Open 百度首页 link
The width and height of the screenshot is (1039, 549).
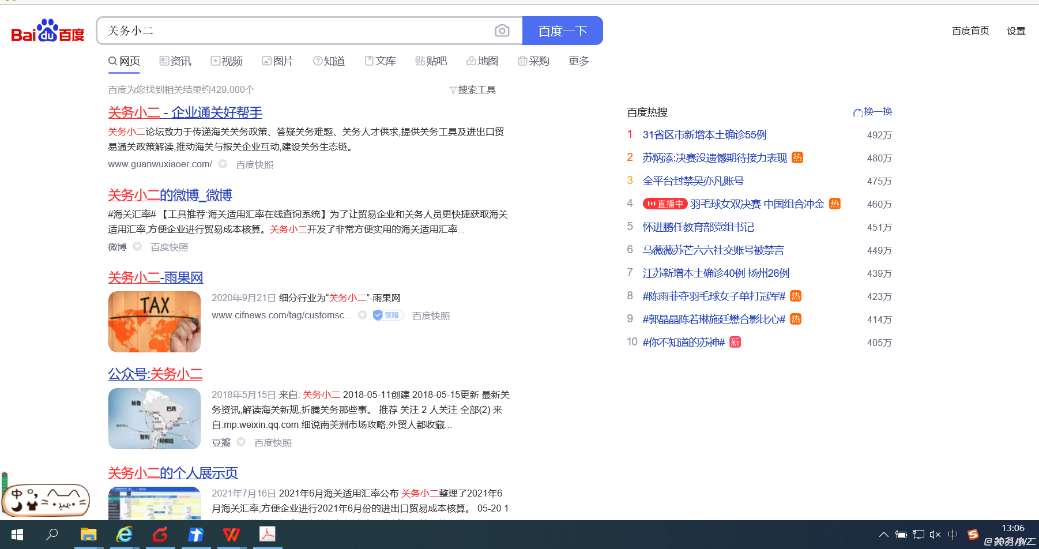[970, 31]
